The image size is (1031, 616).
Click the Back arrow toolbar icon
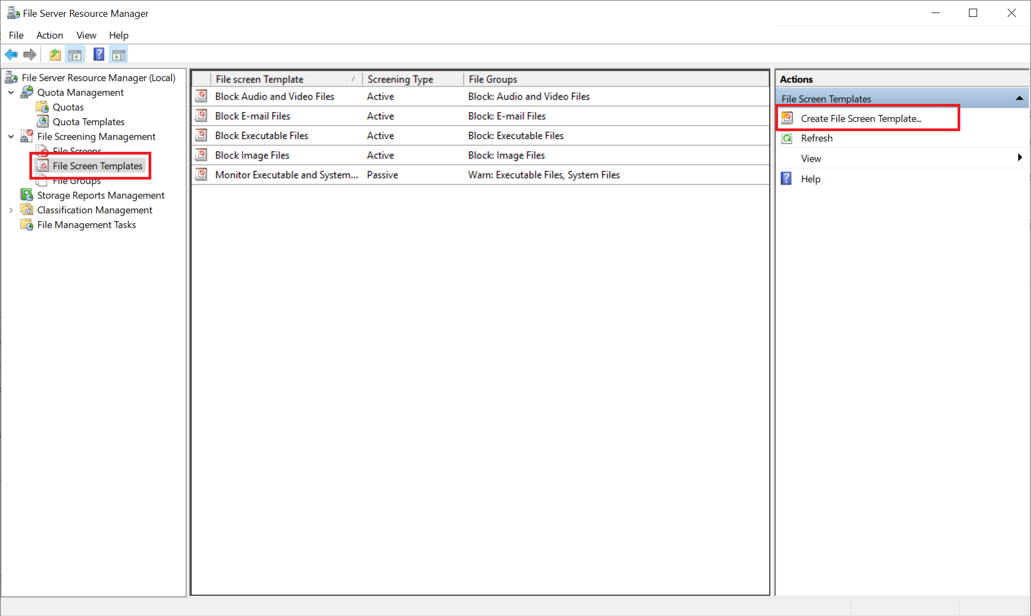11,54
